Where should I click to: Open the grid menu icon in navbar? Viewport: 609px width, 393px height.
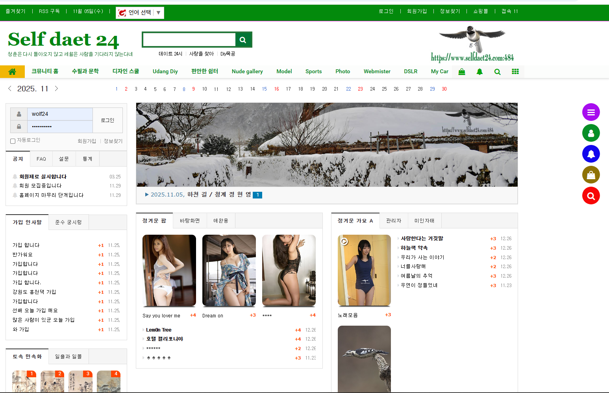(x=515, y=72)
